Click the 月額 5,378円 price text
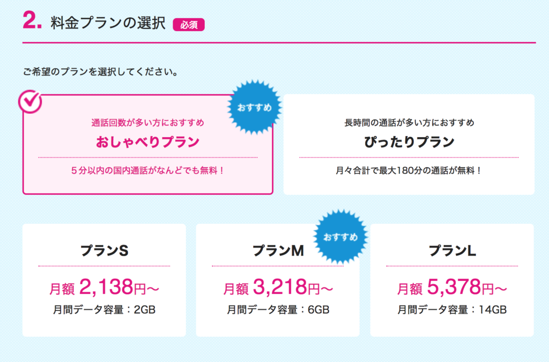This screenshot has height=362, width=549. [x=452, y=287]
